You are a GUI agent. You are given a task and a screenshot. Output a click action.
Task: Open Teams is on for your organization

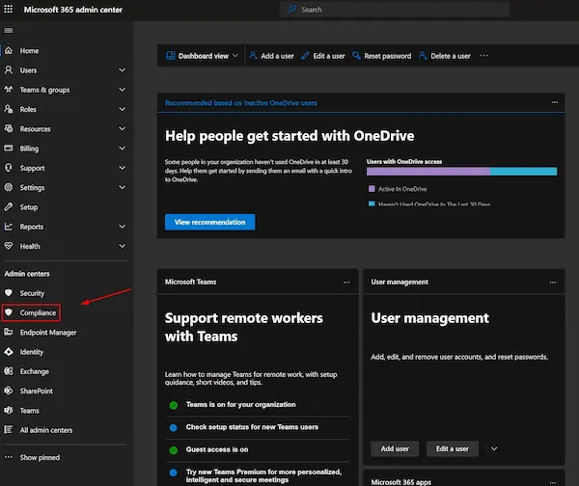240,404
